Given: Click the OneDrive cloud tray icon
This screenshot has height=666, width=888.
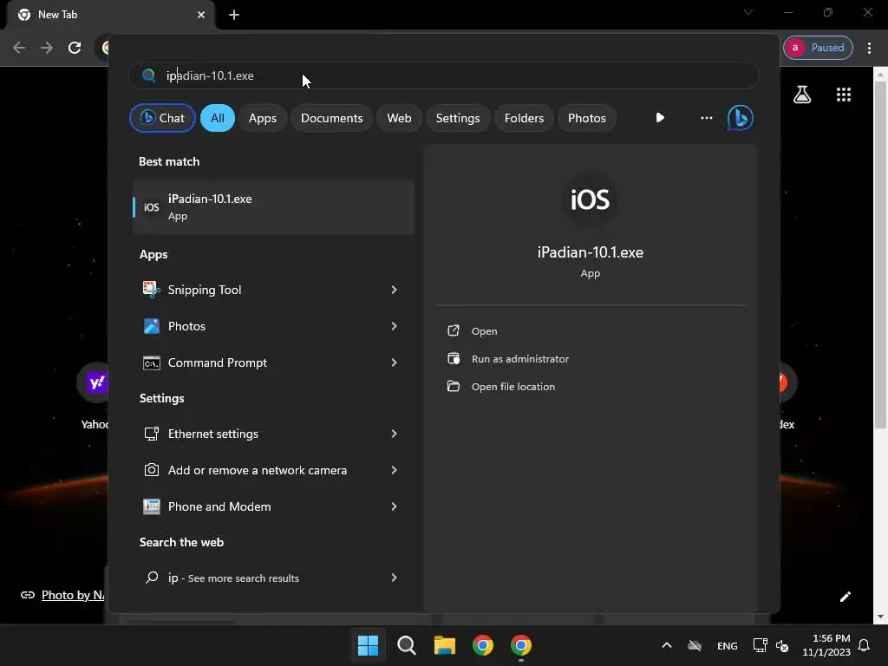Looking at the screenshot, I should click(x=695, y=645).
